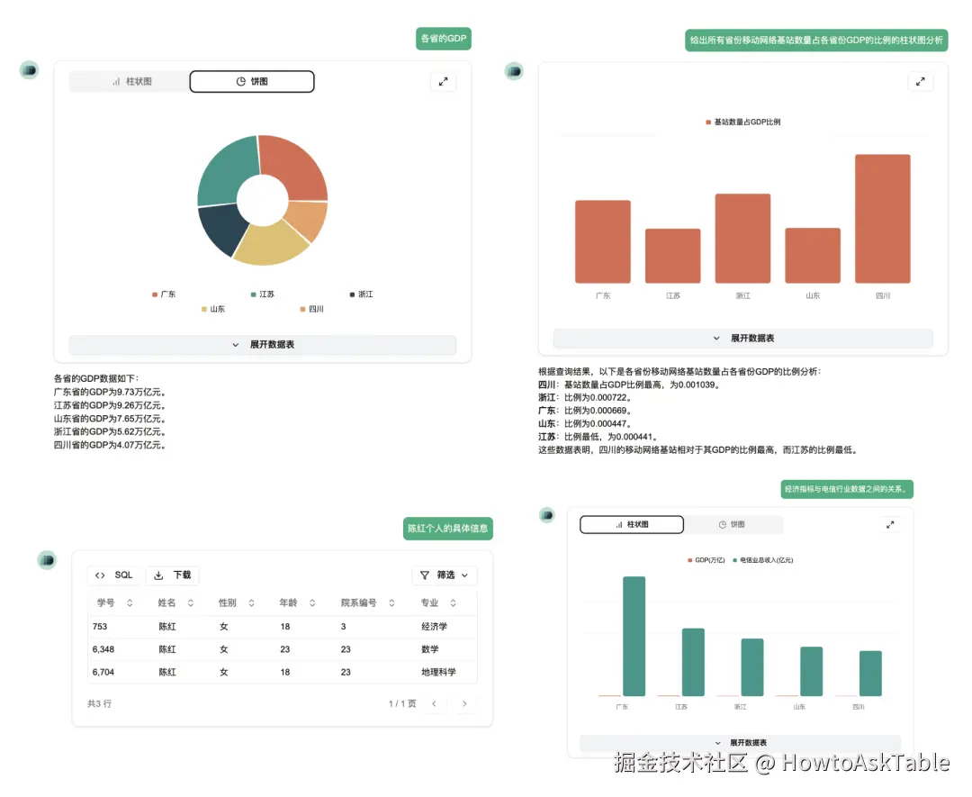Sort table by 姓名 column
This screenshot has width=972, height=797.
190,602
